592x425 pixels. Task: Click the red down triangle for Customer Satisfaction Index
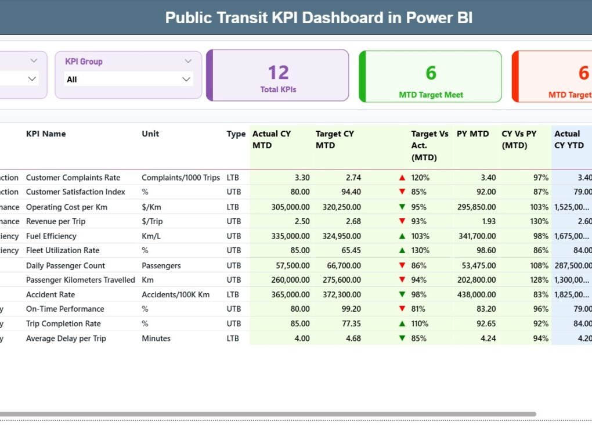[x=402, y=192]
